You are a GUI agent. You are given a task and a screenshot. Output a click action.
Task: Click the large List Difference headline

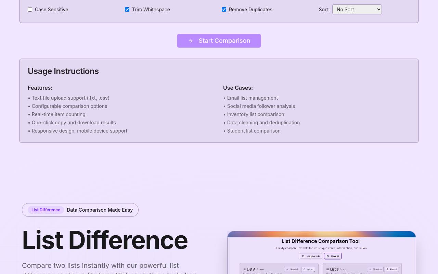(105, 240)
